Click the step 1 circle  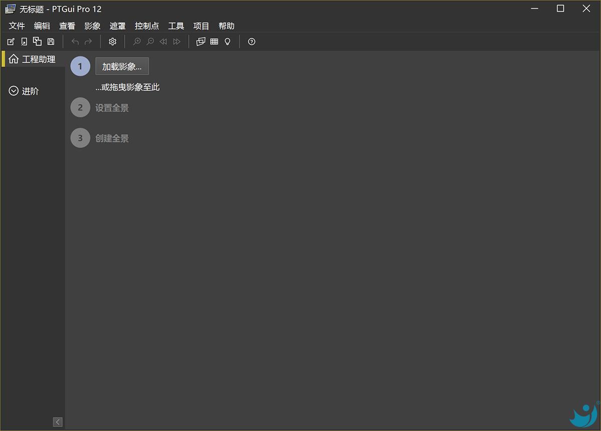click(x=80, y=66)
